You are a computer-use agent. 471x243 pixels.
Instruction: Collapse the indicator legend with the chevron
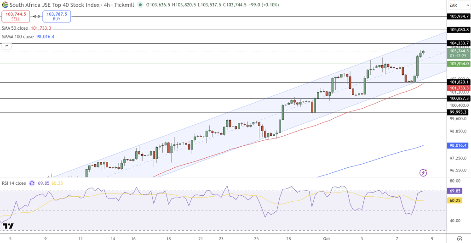6,45
